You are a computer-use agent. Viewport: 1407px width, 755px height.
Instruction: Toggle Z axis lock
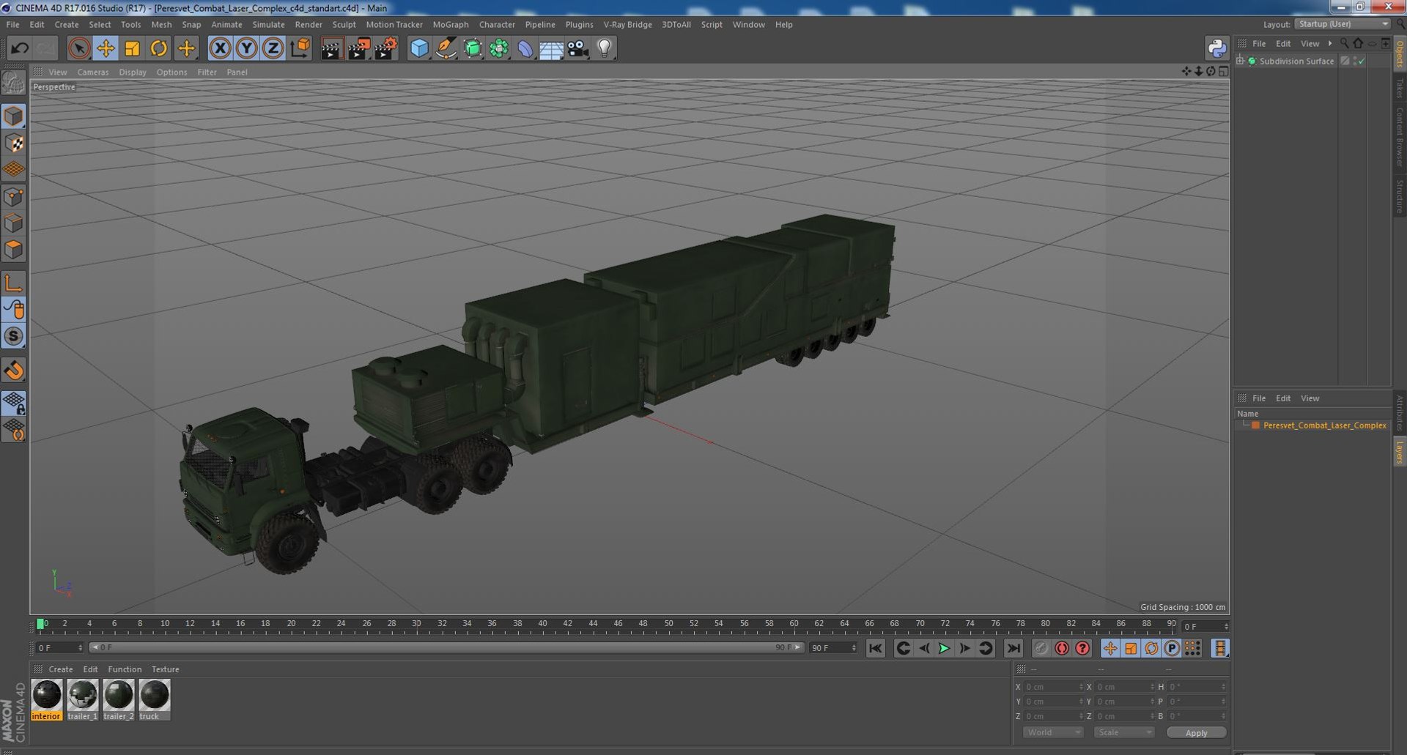273,48
